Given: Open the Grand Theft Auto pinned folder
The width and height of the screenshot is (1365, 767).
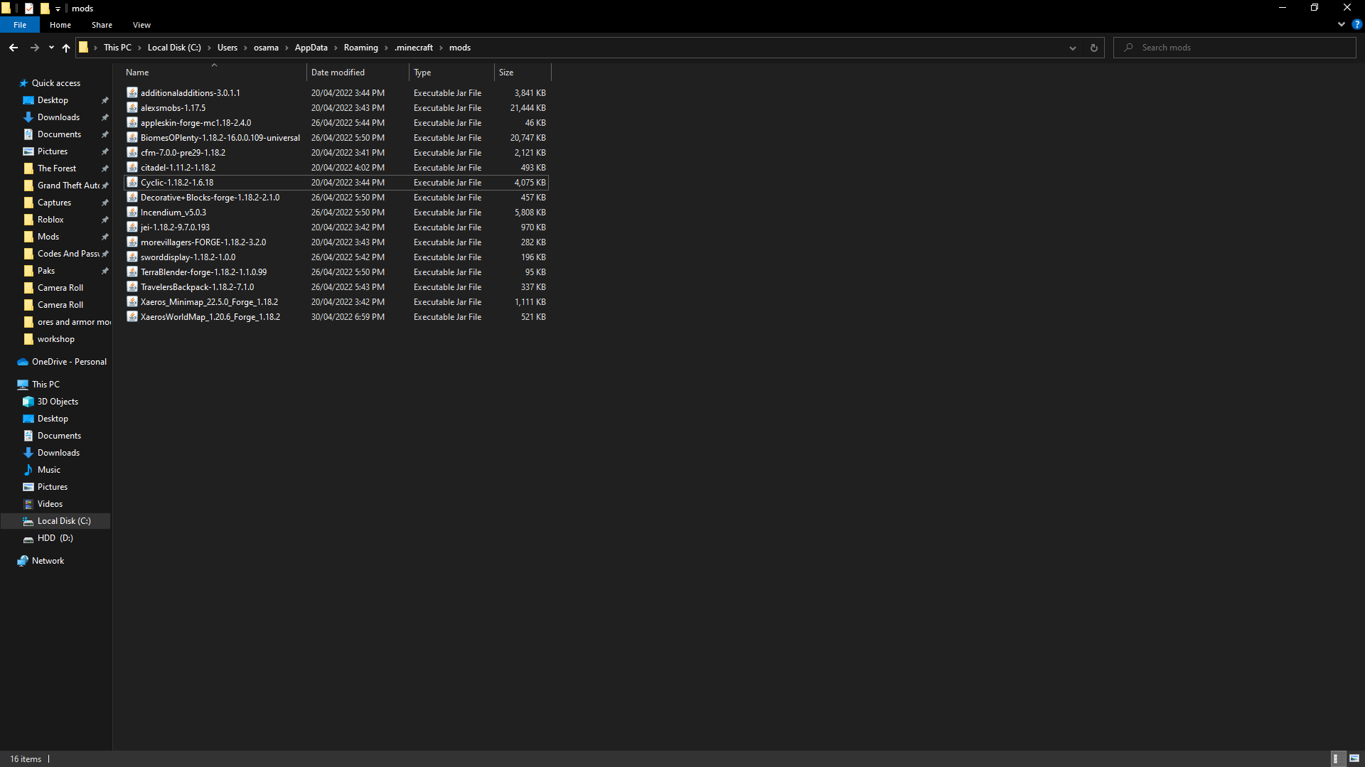Looking at the screenshot, I should pyautogui.click(x=68, y=186).
